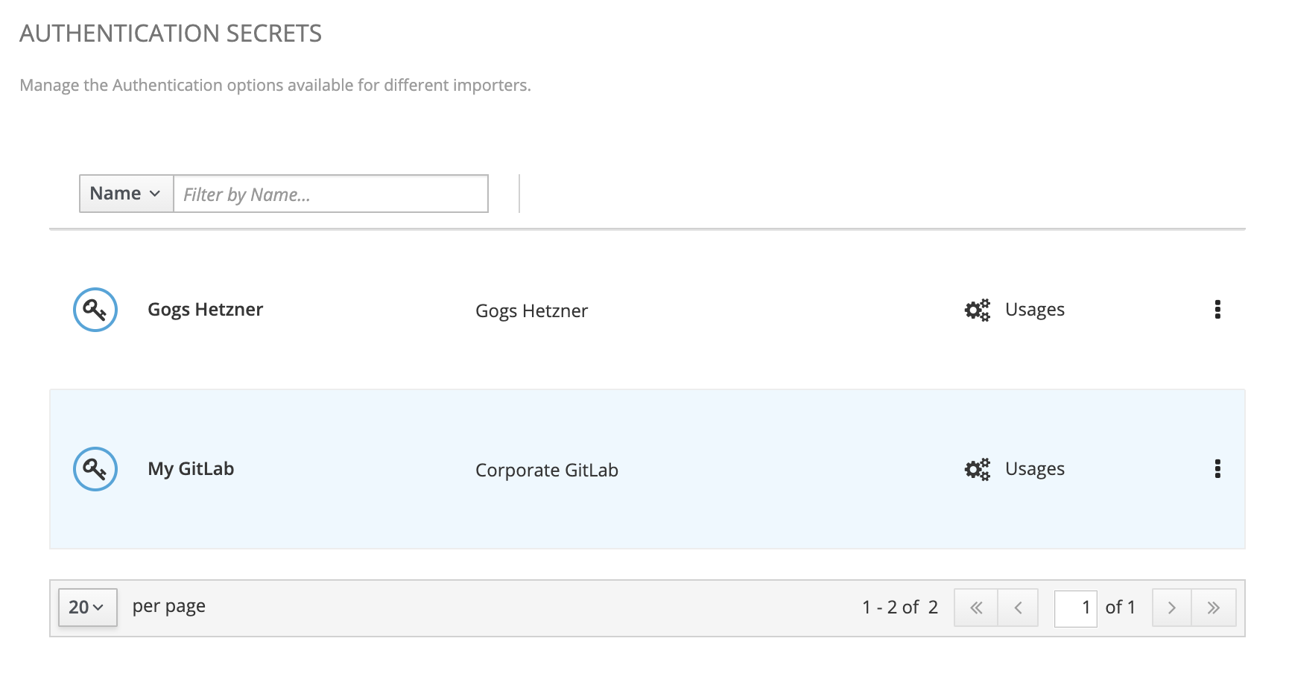Select the Gogs Hetzner description text
1289x679 pixels.
(531, 311)
